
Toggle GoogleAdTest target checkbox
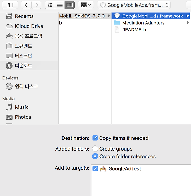pos(95,168)
